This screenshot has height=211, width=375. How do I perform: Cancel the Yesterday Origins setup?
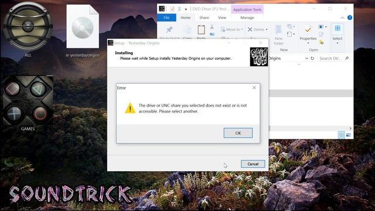click(x=253, y=164)
